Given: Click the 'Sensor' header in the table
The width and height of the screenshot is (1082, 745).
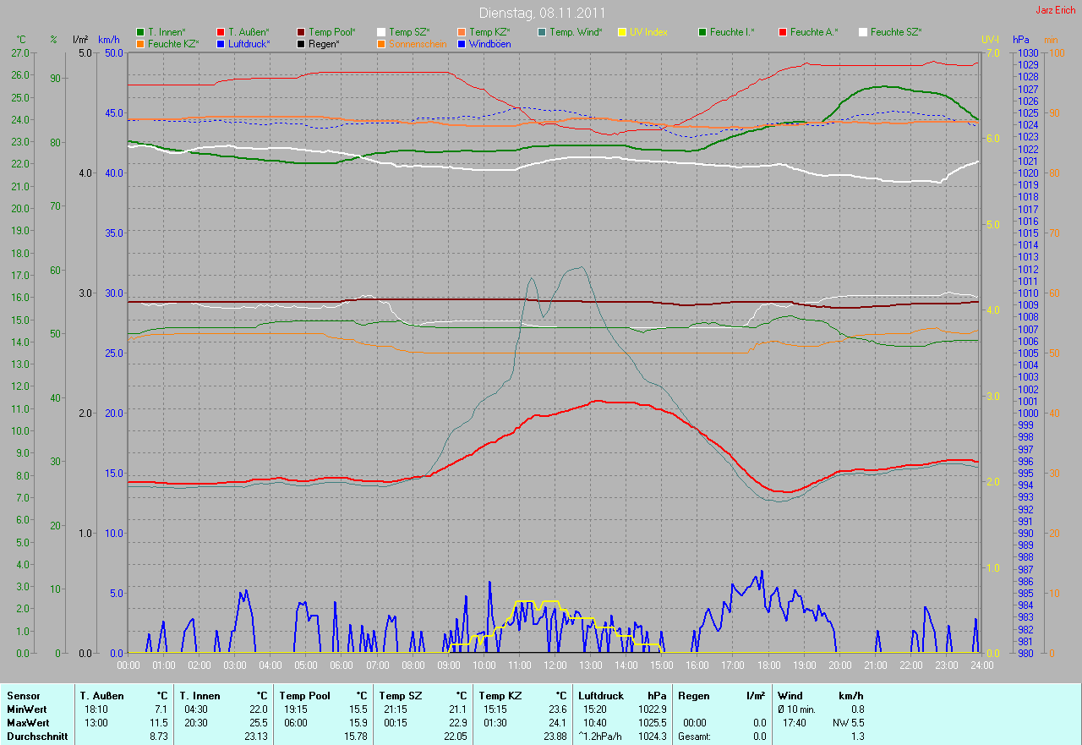Looking at the screenshot, I should (23, 695).
